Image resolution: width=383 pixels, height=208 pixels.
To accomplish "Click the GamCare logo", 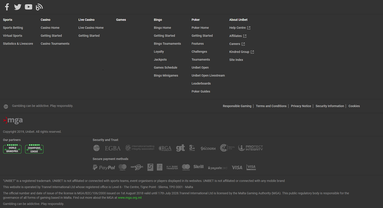I will 192,148.
